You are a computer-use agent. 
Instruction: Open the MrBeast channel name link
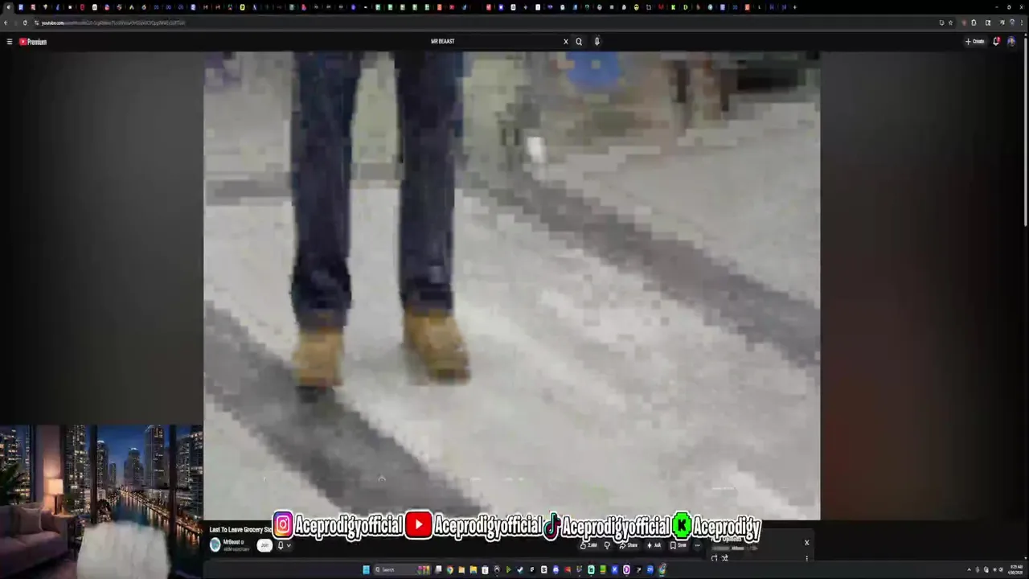(232, 542)
